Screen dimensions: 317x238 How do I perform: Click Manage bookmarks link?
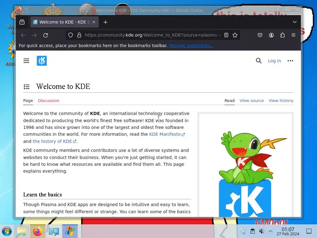pos(191,46)
